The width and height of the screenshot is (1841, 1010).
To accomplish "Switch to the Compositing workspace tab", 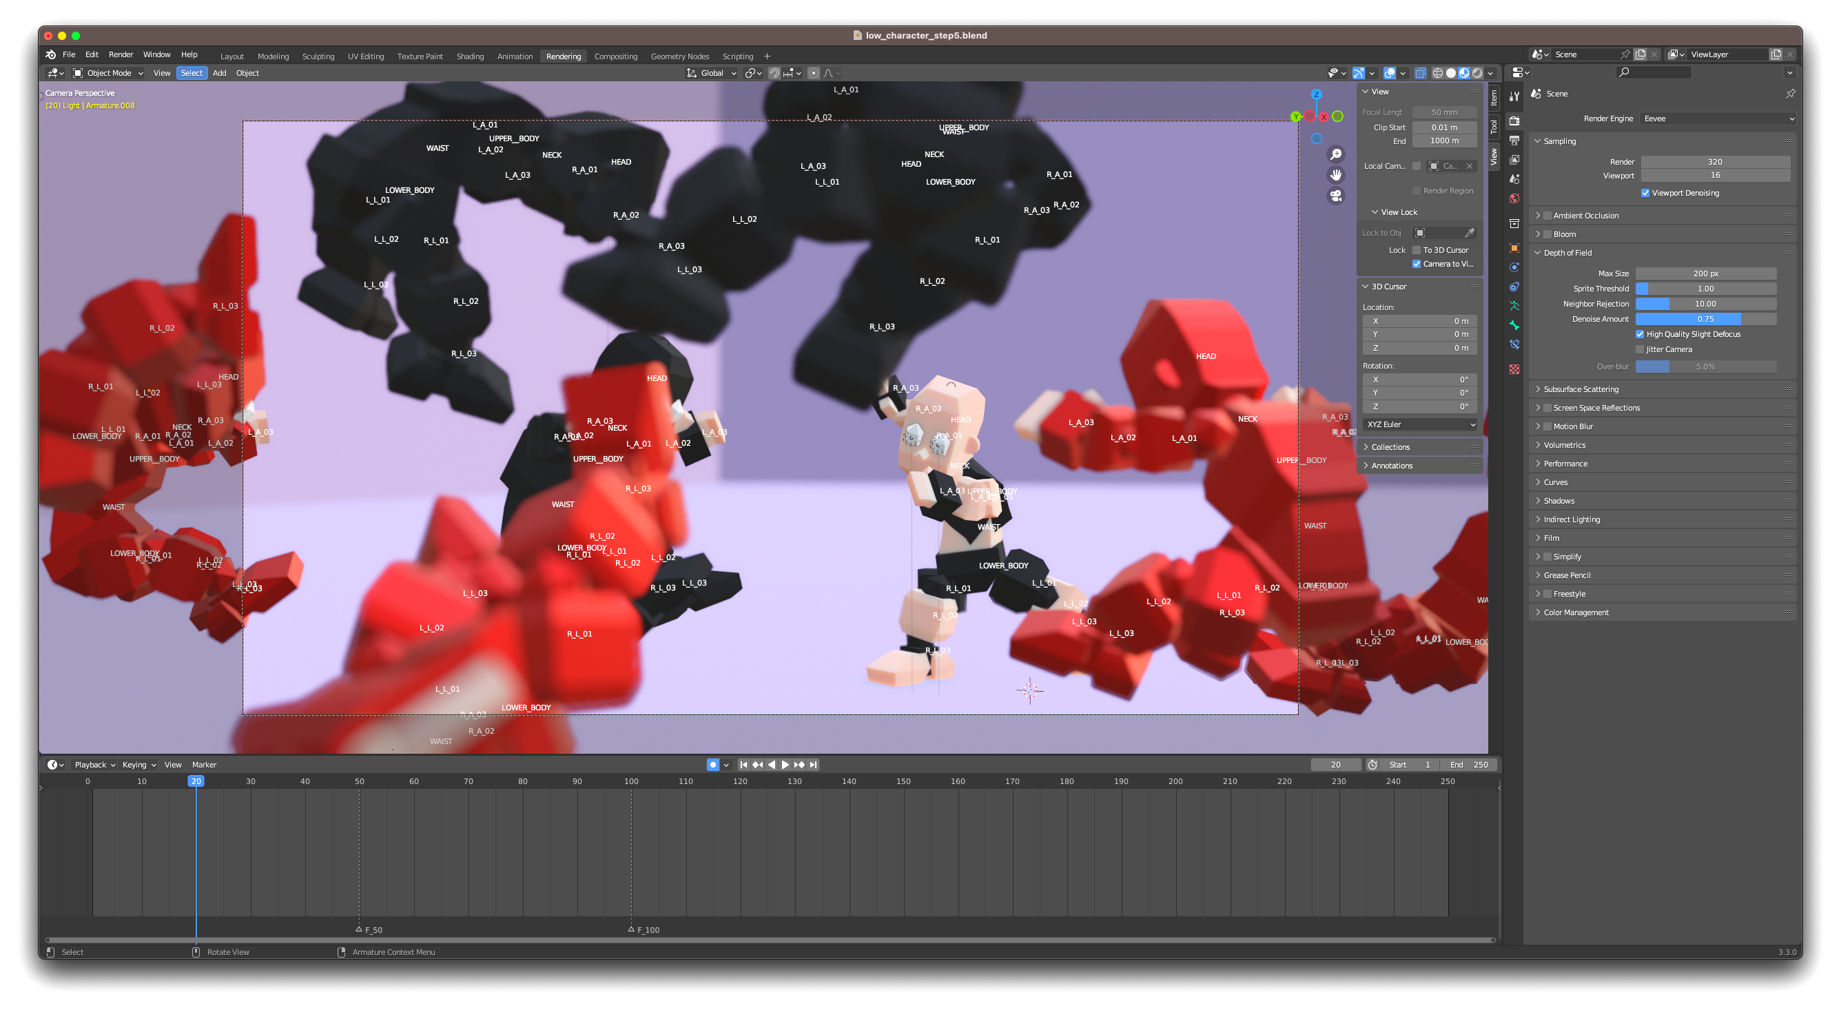I will tap(615, 56).
